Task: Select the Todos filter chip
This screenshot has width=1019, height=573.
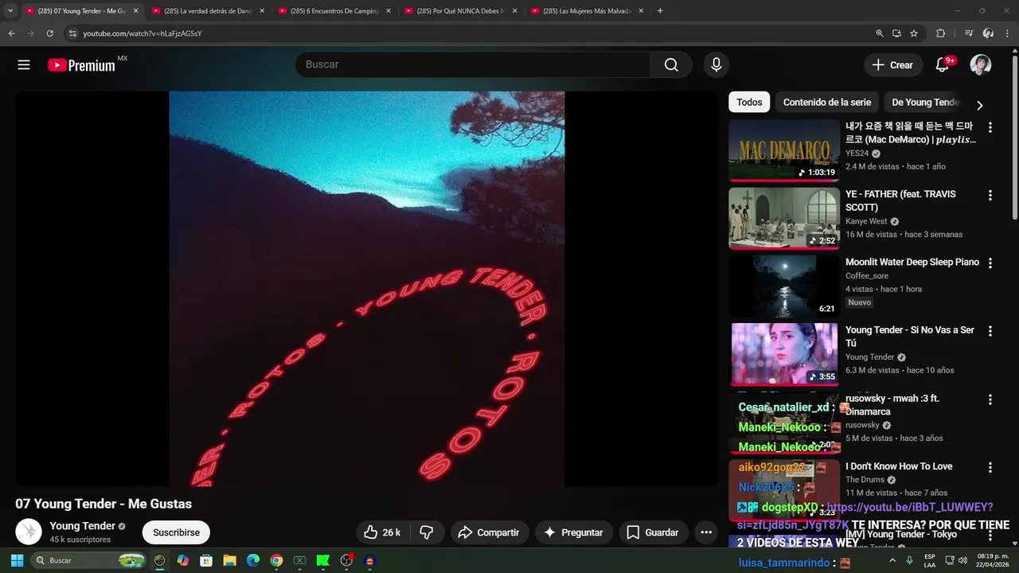Action: click(x=749, y=102)
